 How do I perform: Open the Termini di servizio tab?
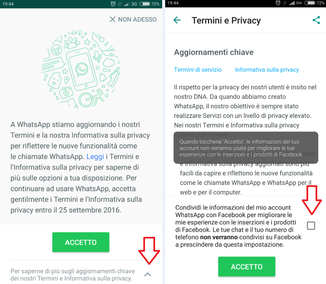(x=198, y=69)
